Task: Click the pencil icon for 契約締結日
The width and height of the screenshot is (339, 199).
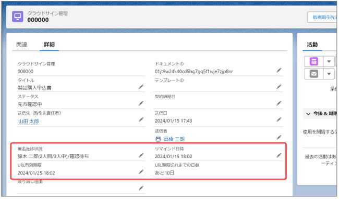Action: pyautogui.click(x=279, y=103)
